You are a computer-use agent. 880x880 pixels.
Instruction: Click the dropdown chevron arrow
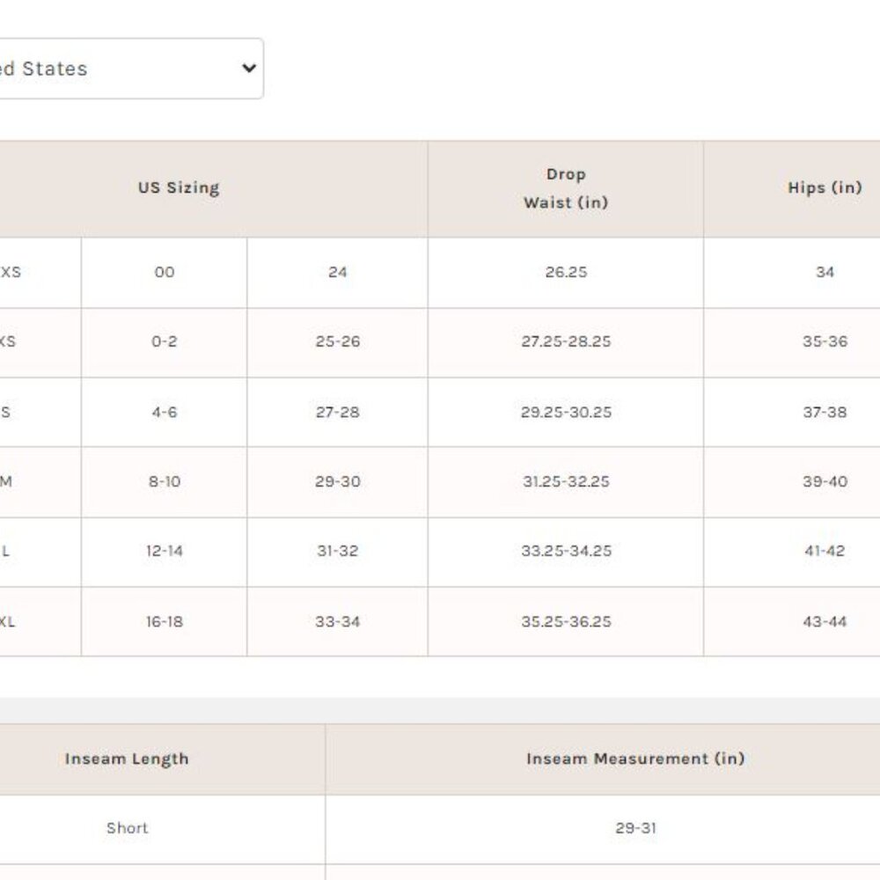click(x=249, y=69)
